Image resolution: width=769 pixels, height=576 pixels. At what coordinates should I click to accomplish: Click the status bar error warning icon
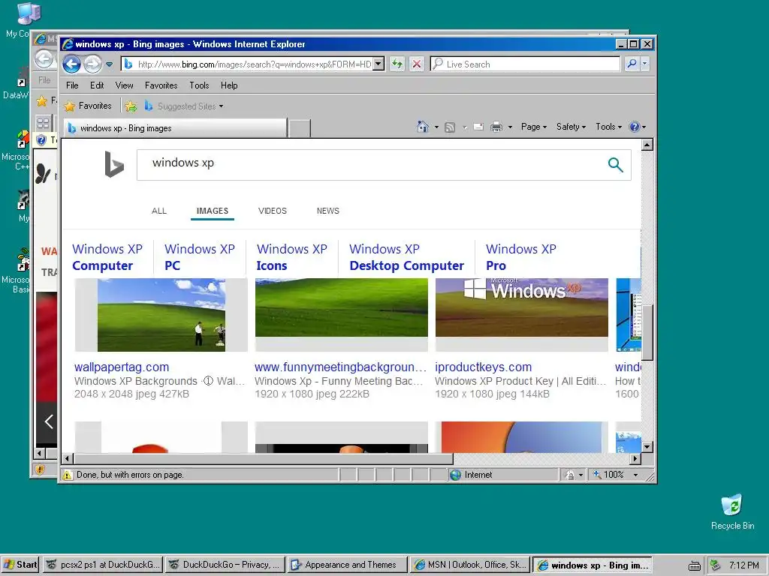[67, 475]
